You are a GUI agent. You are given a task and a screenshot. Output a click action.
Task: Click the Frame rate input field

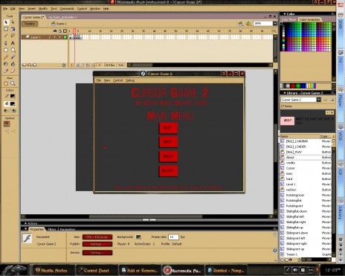pyautogui.click(x=173, y=237)
